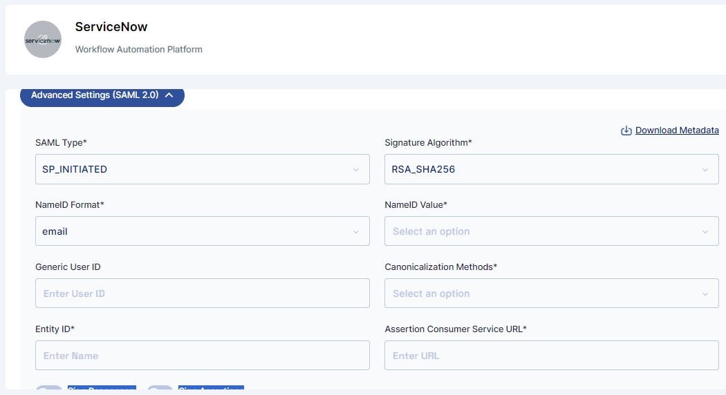
Task: Click the Workflow Automation Platform subtitle
Action: (138, 50)
